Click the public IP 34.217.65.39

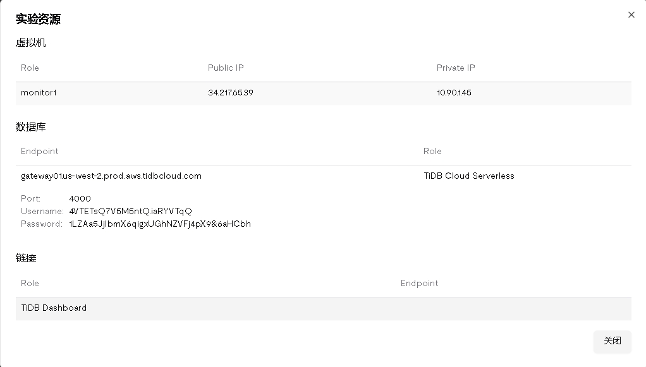pyautogui.click(x=231, y=93)
